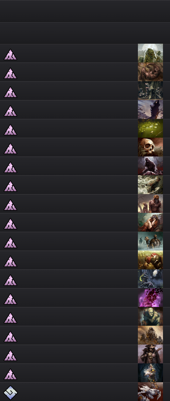The height and width of the screenshot is (401, 170).
Task: Click pink triangle icon next to purple crystal art
Action: coord(11,299)
